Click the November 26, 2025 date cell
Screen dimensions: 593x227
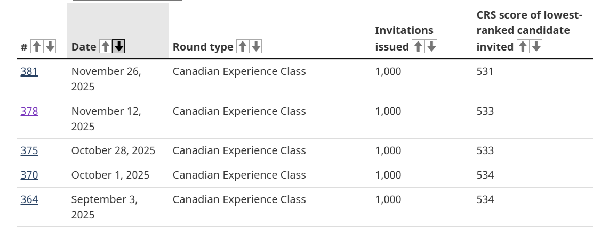coord(106,79)
